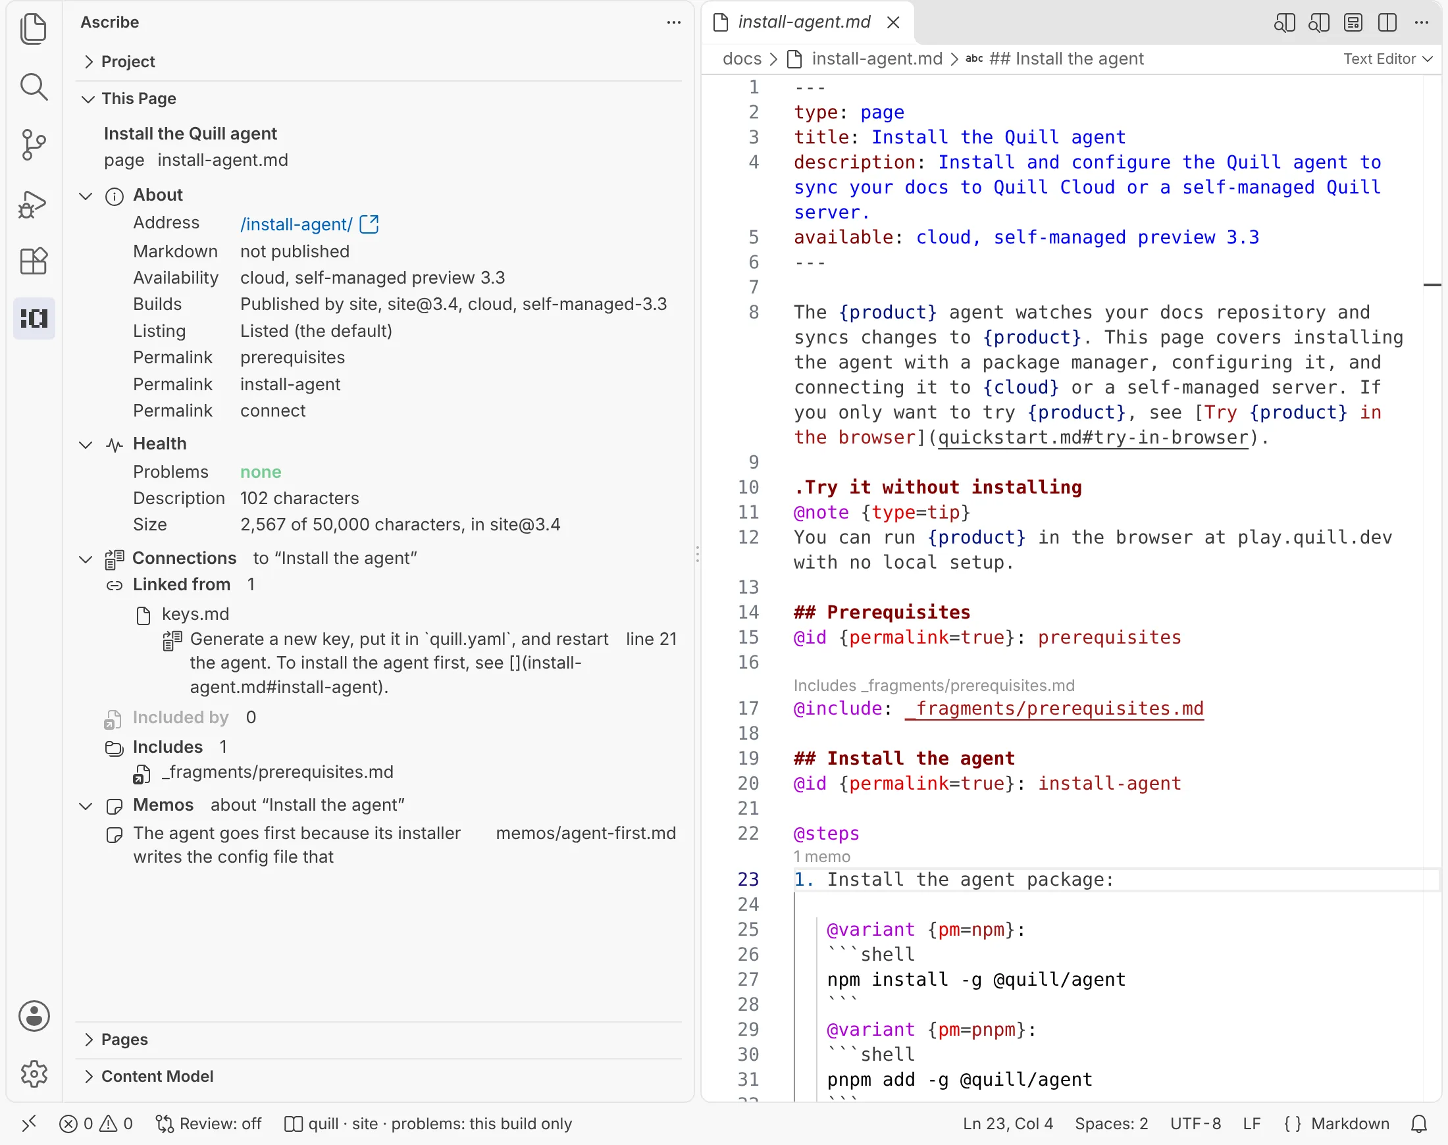
Task: Open the Manage gear icon
Action: point(34,1074)
